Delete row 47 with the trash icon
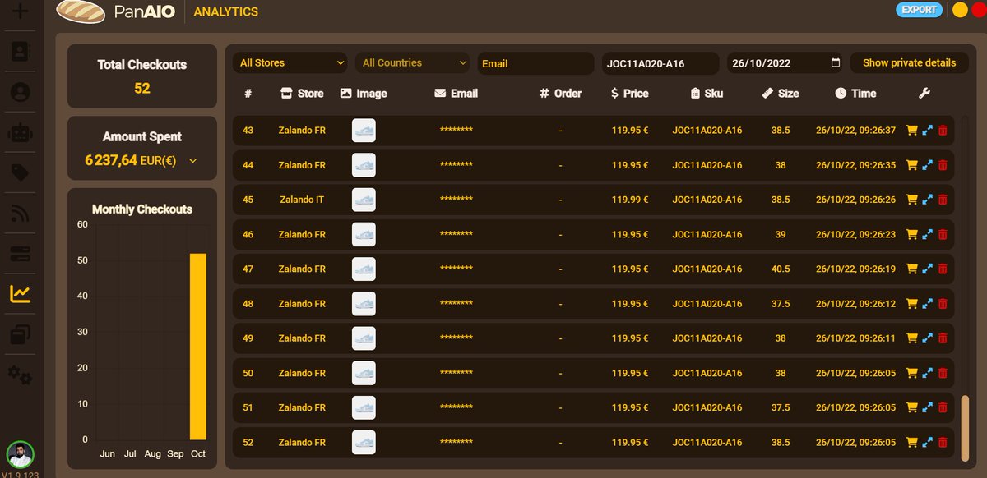This screenshot has width=987, height=478. pos(943,269)
